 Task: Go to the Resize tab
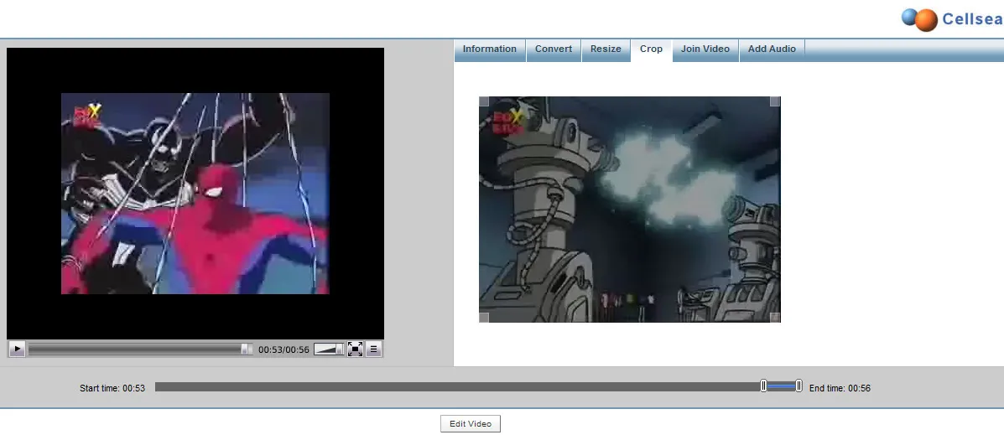tap(606, 49)
